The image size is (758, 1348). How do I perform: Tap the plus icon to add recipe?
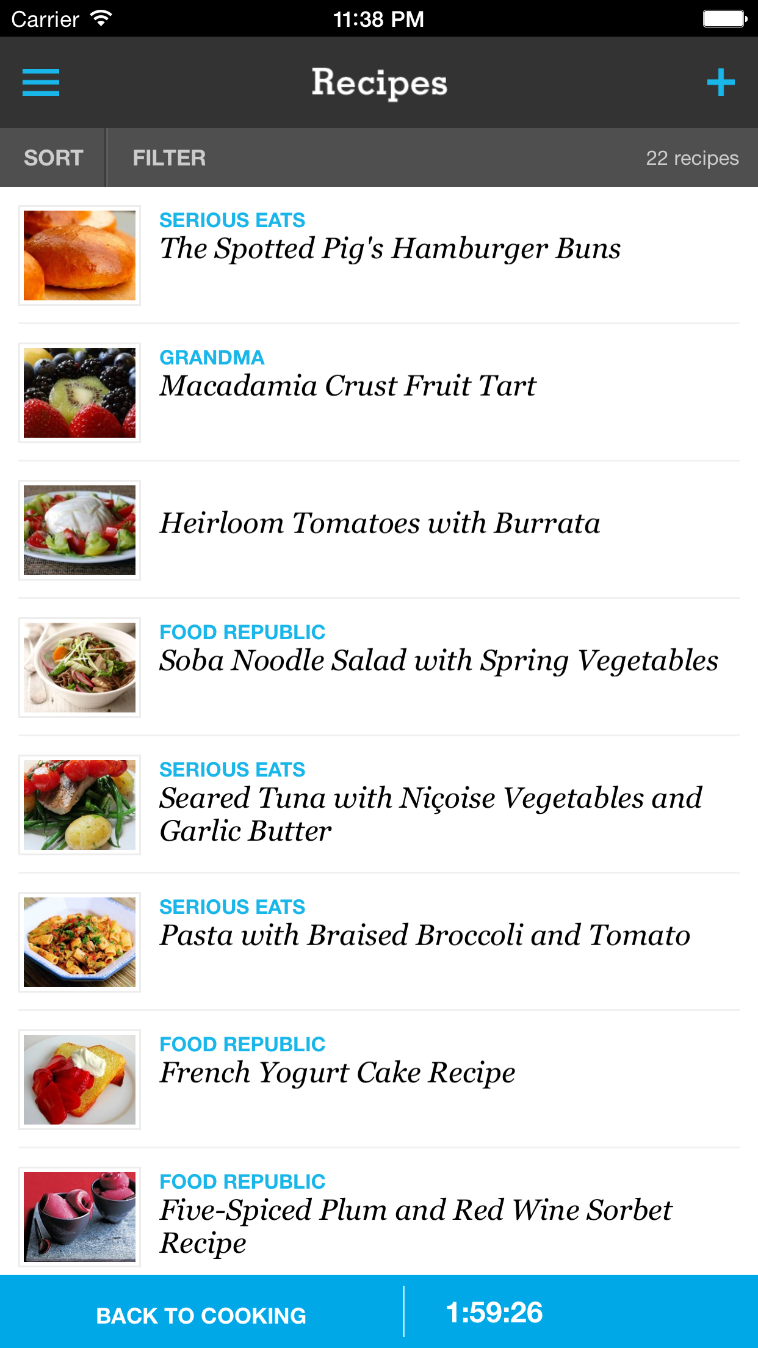coord(721,82)
